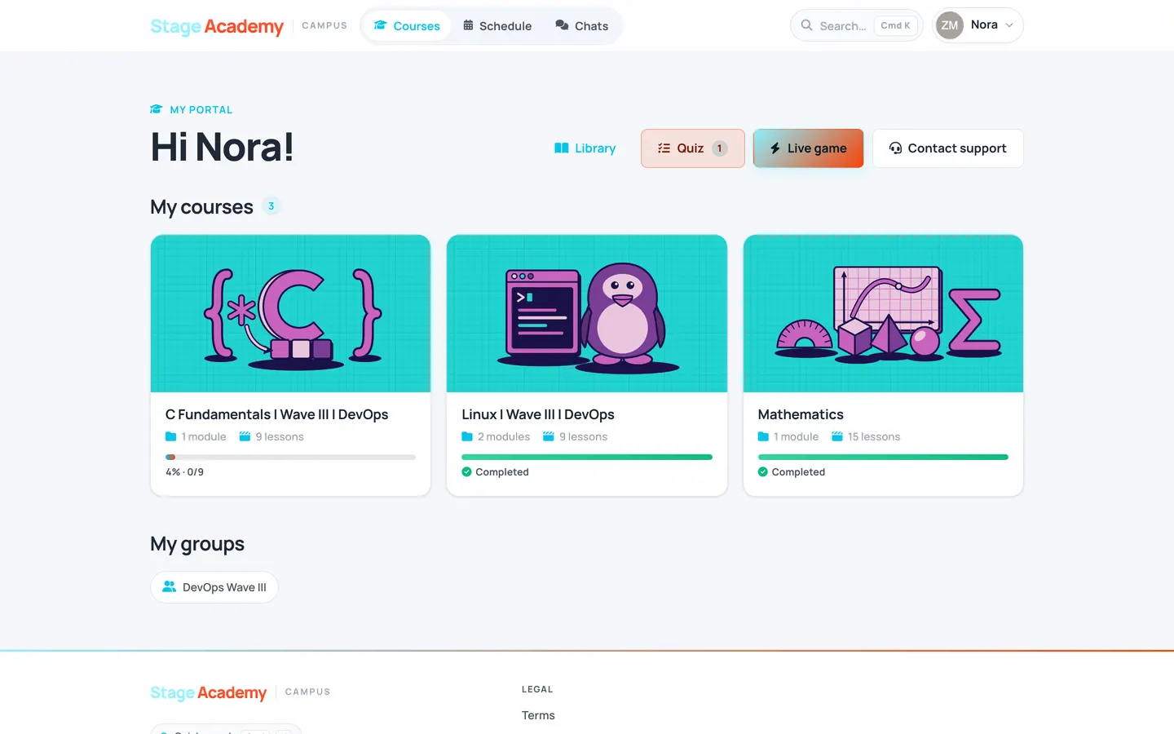Open the Nora user menu dropdown
This screenshot has height=734, width=1174.
(978, 25)
